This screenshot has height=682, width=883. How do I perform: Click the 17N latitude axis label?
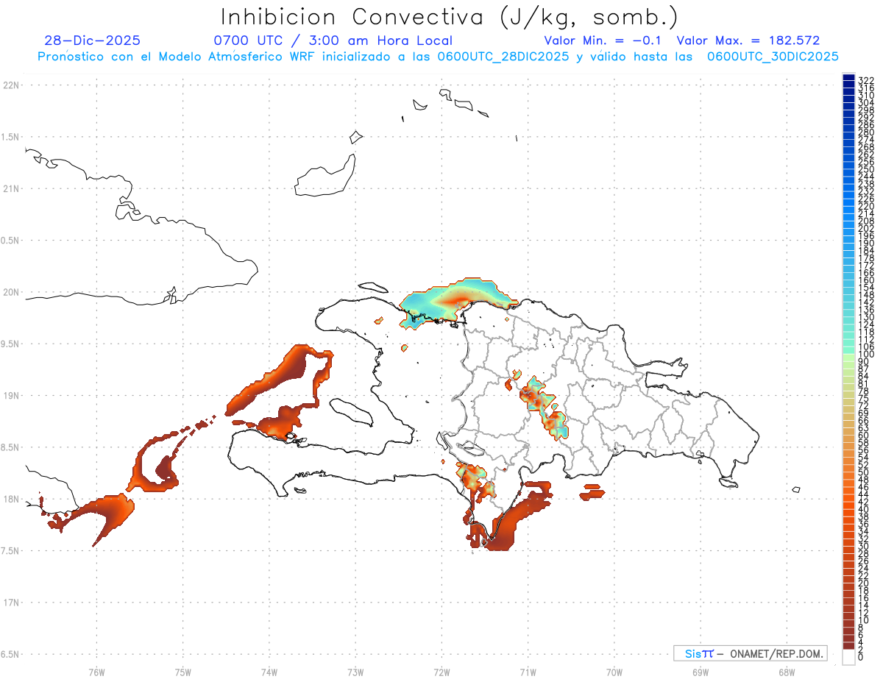[10, 603]
